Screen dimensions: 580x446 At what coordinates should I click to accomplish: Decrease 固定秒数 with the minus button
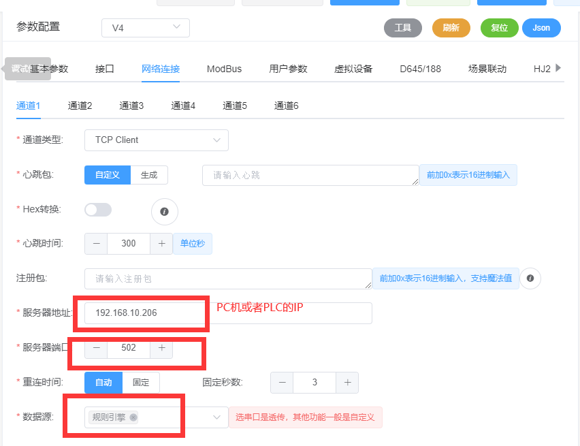click(282, 383)
